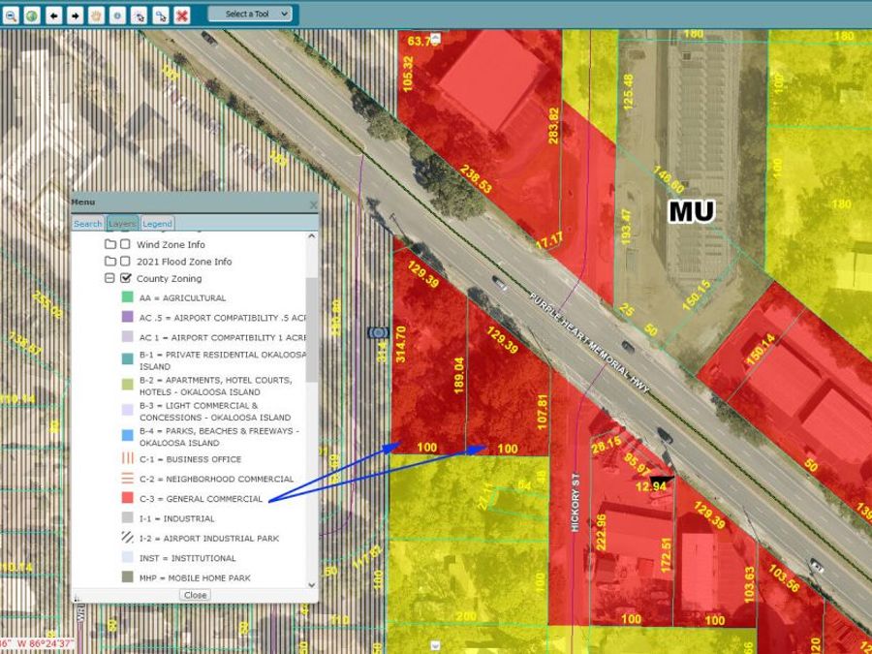This screenshot has width=872, height=654.
Task: Click the C-3 General Commercial red swatch
Action: point(127,498)
